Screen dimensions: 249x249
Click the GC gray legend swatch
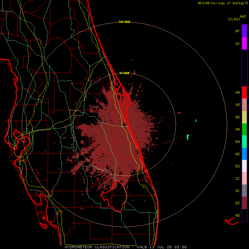coord(244,191)
